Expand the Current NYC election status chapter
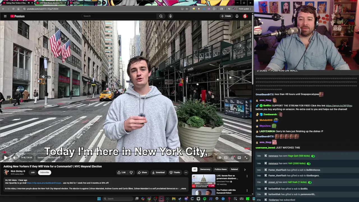Image resolution: width=359 pixels, height=202 pixels. click(50, 158)
